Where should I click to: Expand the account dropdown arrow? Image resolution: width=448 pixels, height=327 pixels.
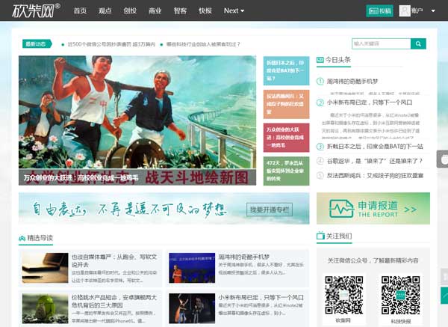click(x=433, y=11)
